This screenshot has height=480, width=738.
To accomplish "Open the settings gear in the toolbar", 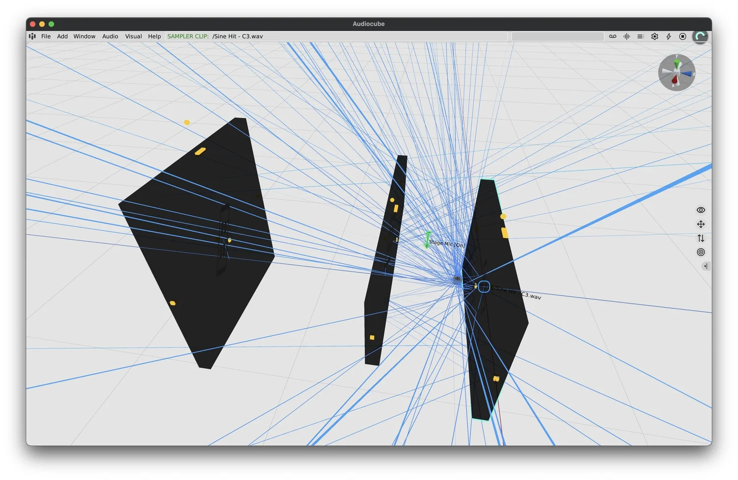I will pos(654,36).
